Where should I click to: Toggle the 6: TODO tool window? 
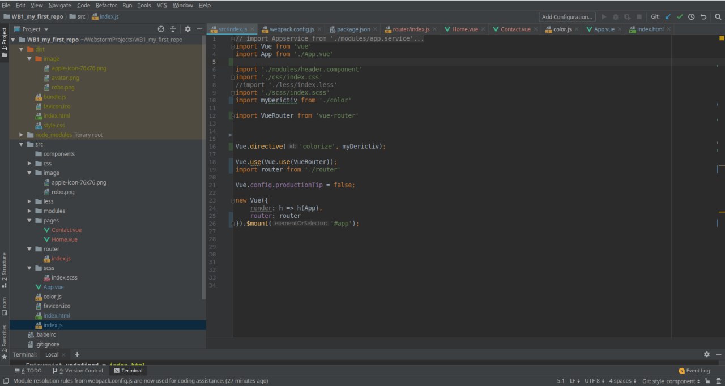tap(28, 371)
